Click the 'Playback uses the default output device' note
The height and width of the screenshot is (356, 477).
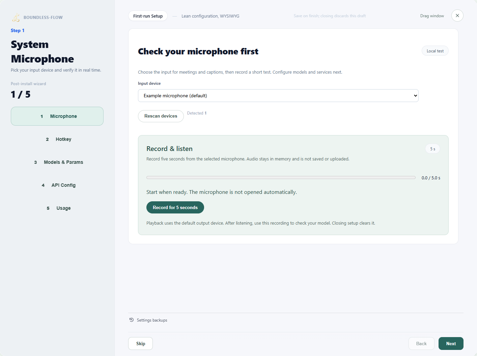[x=261, y=223]
